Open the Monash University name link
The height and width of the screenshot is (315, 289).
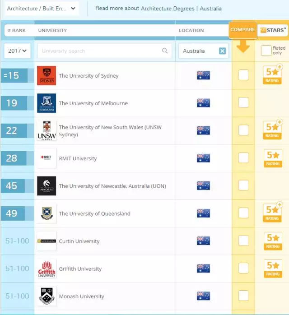click(x=81, y=296)
